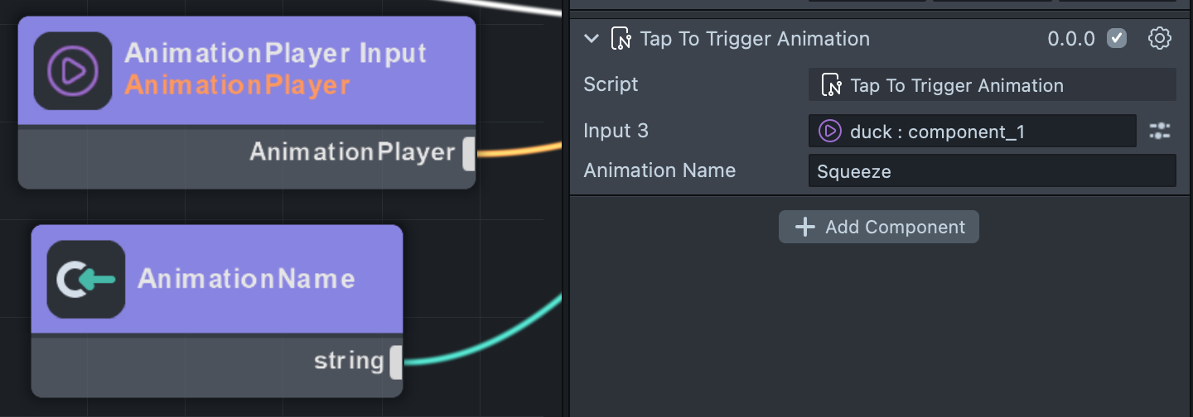Click the string output port
The width and height of the screenshot is (1193, 417).
click(396, 362)
